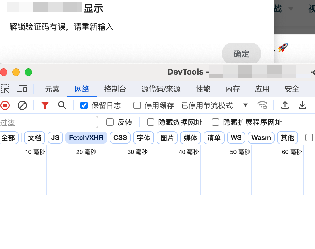Viewport: 315px width, 249px height.
Task: Toggle the red filter funnel icon
Action: (45, 106)
